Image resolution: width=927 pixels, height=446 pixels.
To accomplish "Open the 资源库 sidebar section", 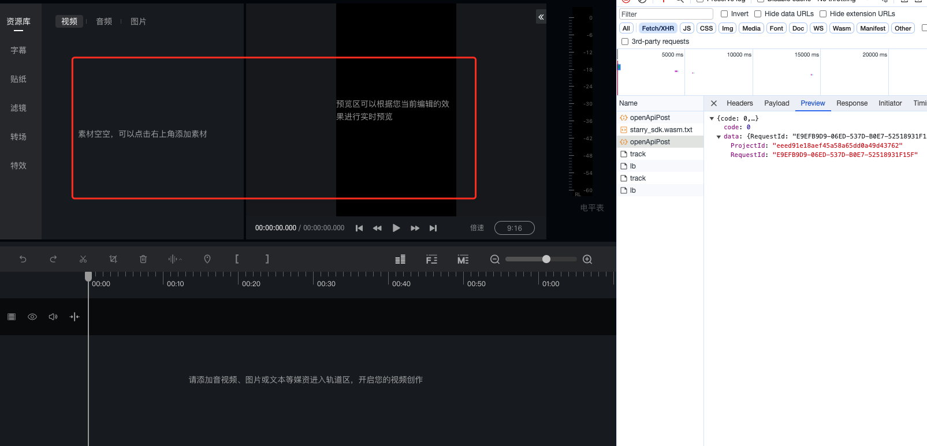I will click(x=18, y=21).
